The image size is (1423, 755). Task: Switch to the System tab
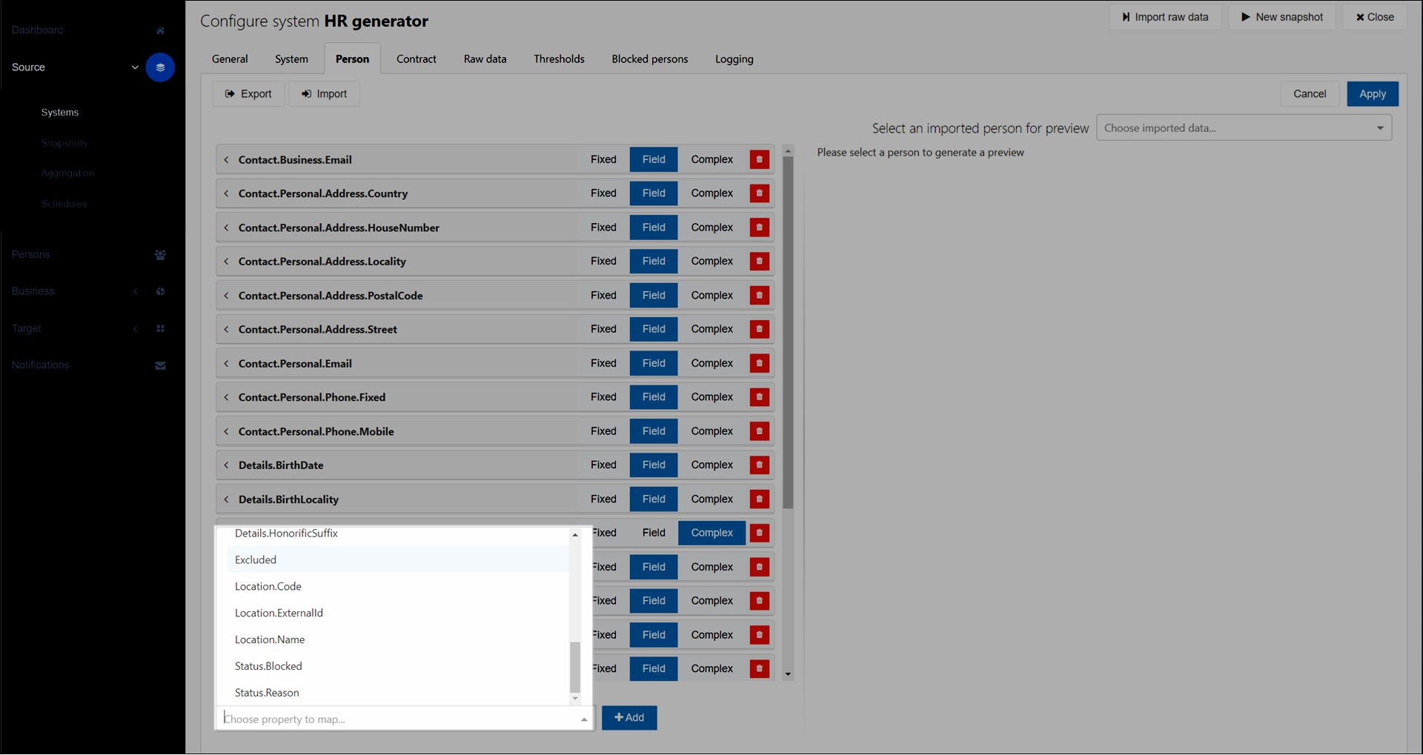(x=291, y=59)
